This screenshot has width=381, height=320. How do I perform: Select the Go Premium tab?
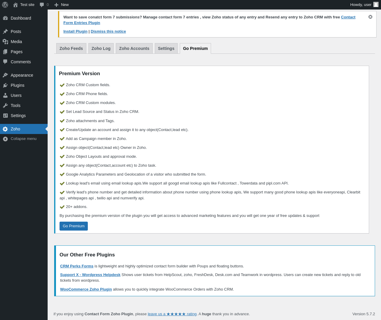click(195, 48)
